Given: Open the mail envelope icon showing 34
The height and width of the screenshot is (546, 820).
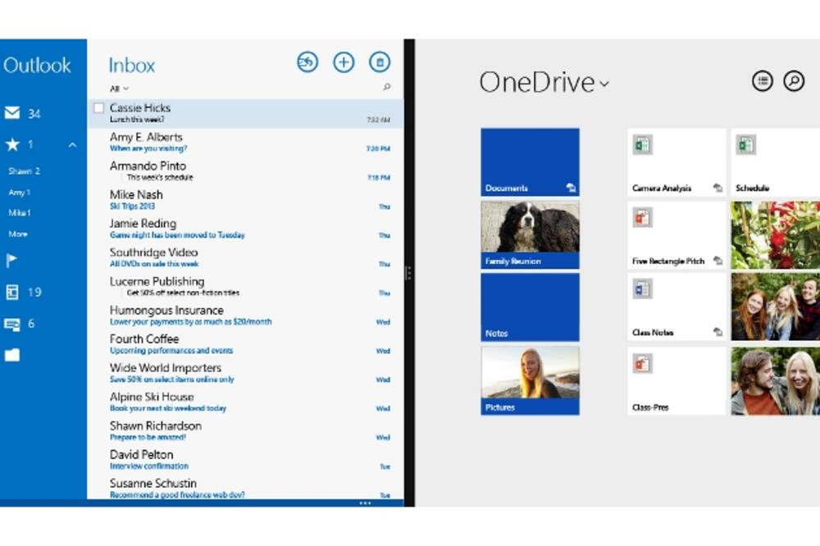Looking at the screenshot, I should pos(13,113).
